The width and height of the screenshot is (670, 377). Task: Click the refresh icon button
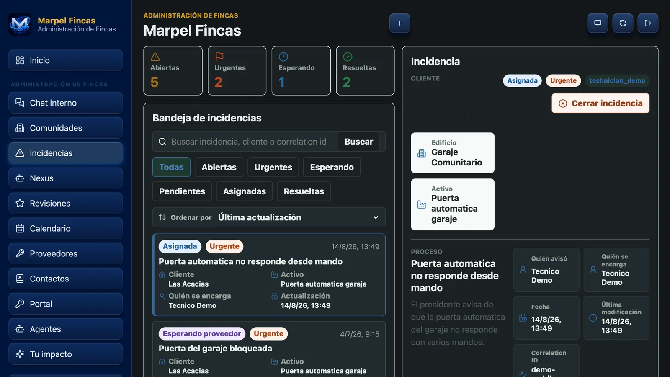623,23
